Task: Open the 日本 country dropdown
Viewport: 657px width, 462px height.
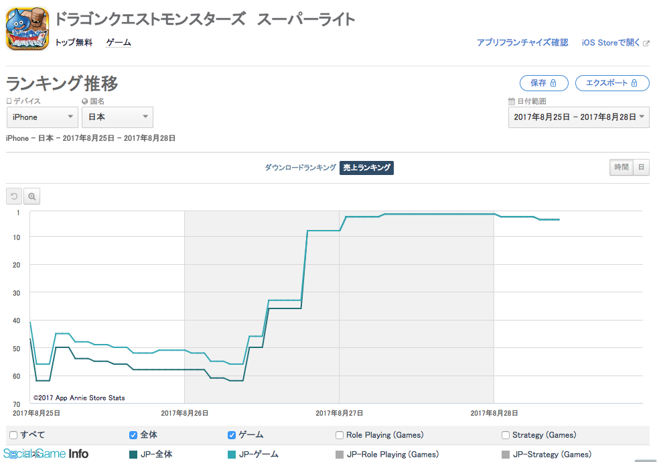Action: (x=117, y=117)
